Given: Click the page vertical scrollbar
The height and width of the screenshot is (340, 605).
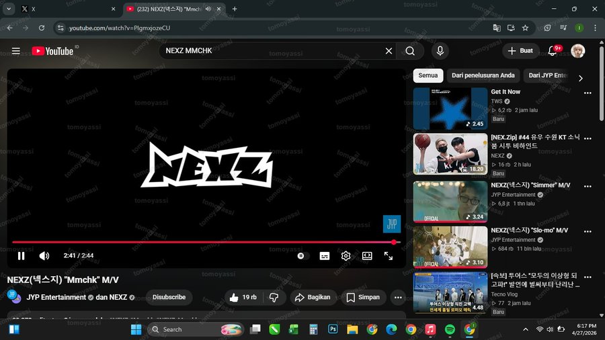Looking at the screenshot, I should click(602, 83).
